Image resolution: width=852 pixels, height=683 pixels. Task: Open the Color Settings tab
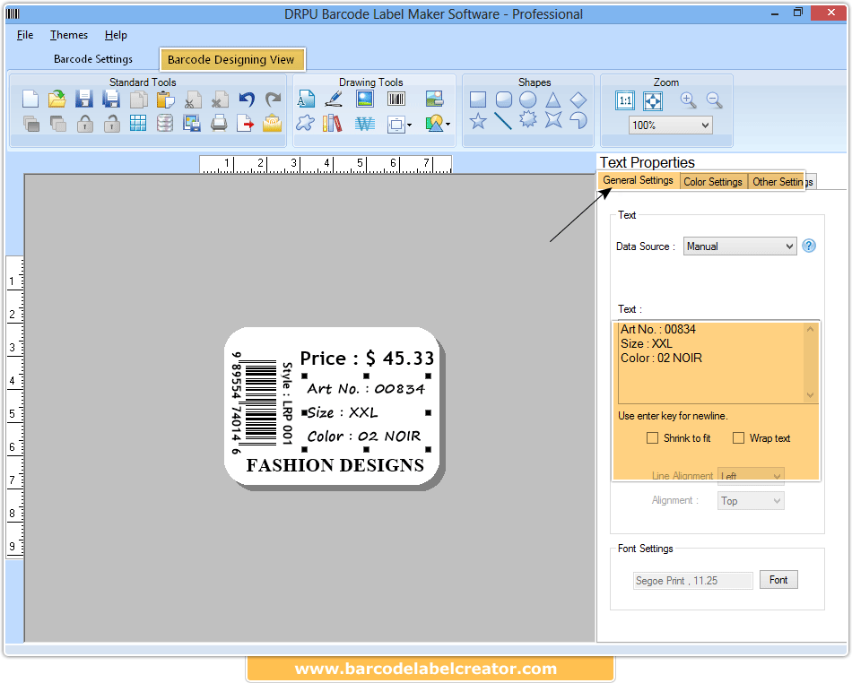click(712, 182)
